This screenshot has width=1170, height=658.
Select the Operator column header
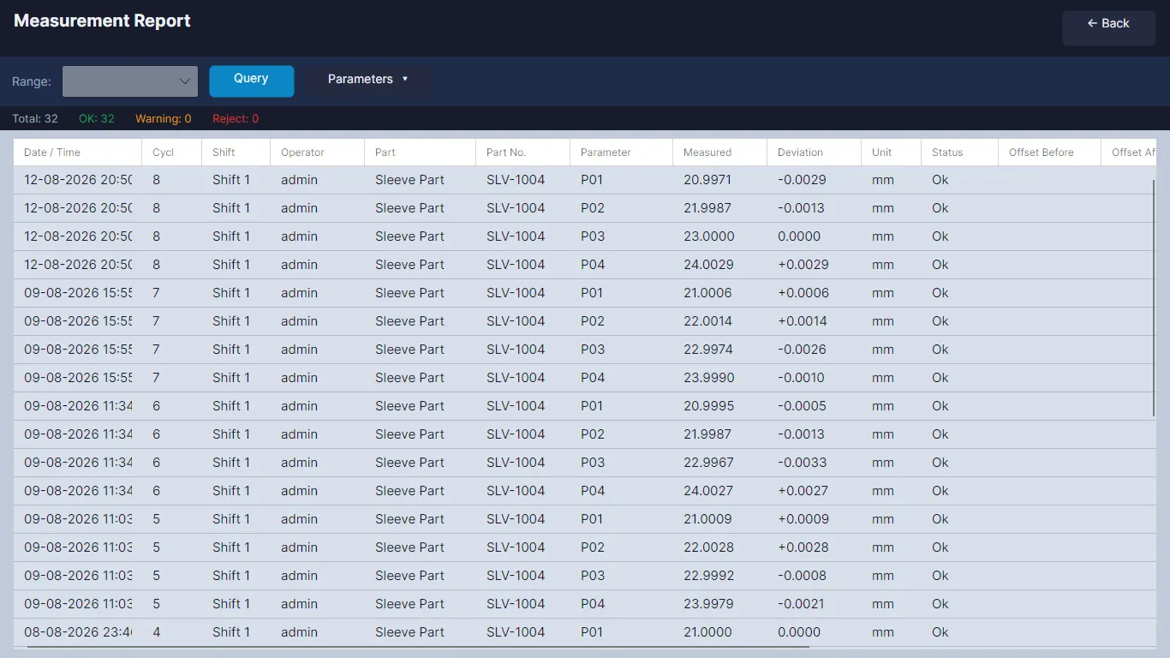pyautogui.click(x=318, y=153)
